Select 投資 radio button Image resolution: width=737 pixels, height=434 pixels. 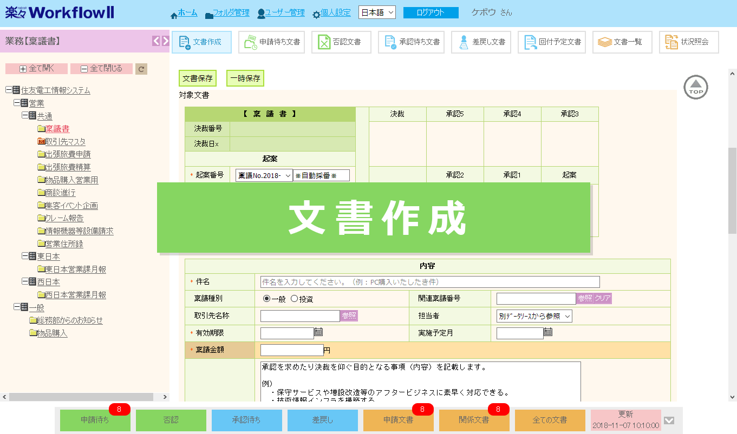tap(294, 299)
